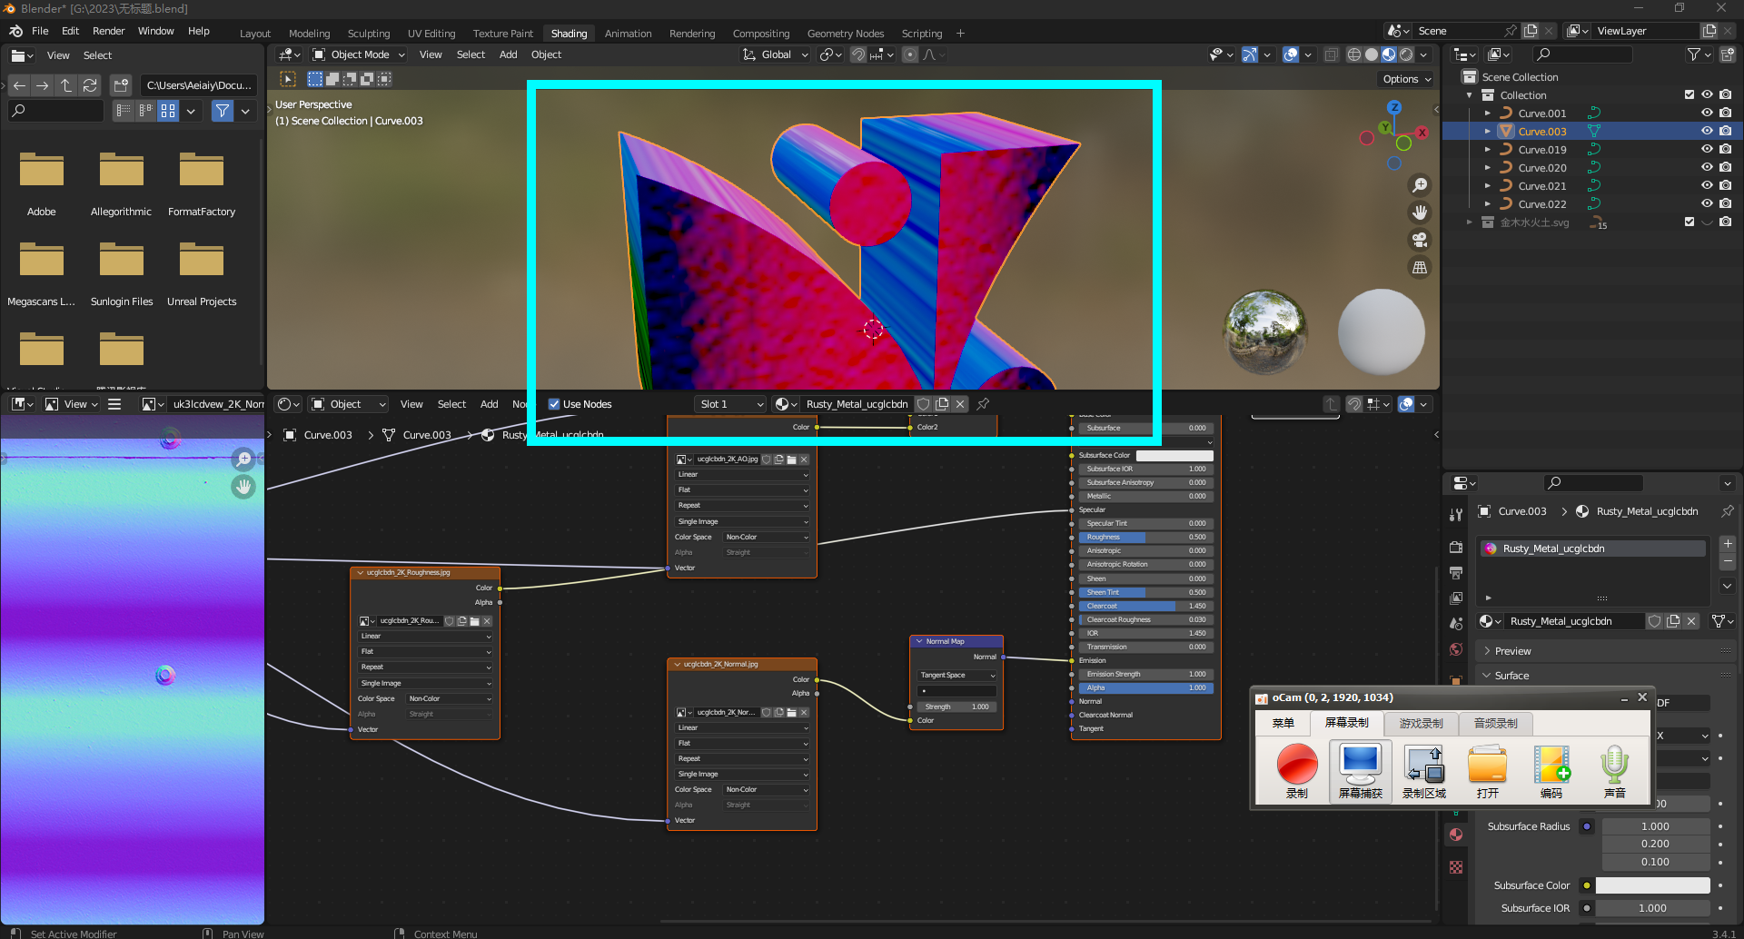The height and width of the screenshot is (939, 1744).
Task: Open the 3D viewport Add menu
Action: [508, 54]
